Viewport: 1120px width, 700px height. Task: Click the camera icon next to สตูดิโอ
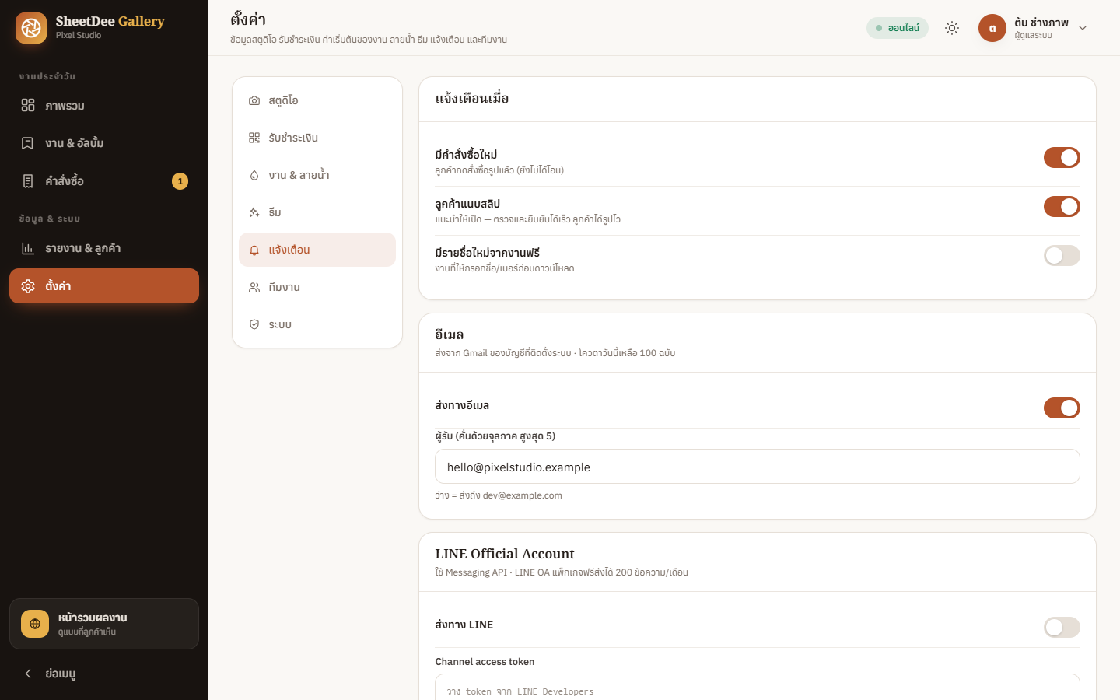[254, 100]
